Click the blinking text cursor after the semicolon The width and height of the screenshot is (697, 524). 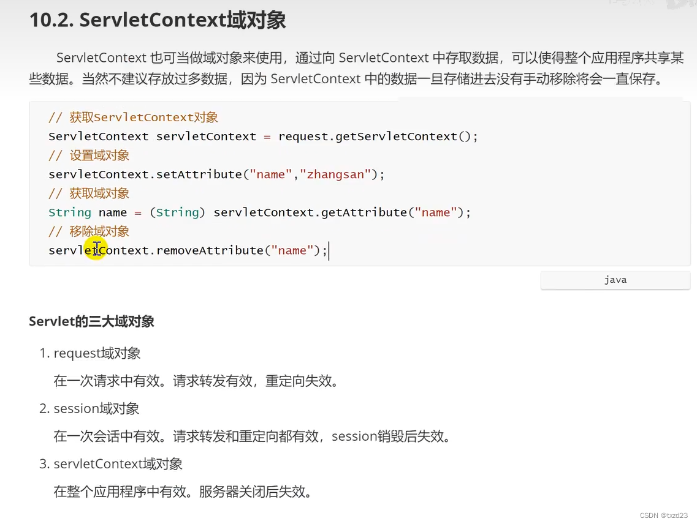(329, 250)
